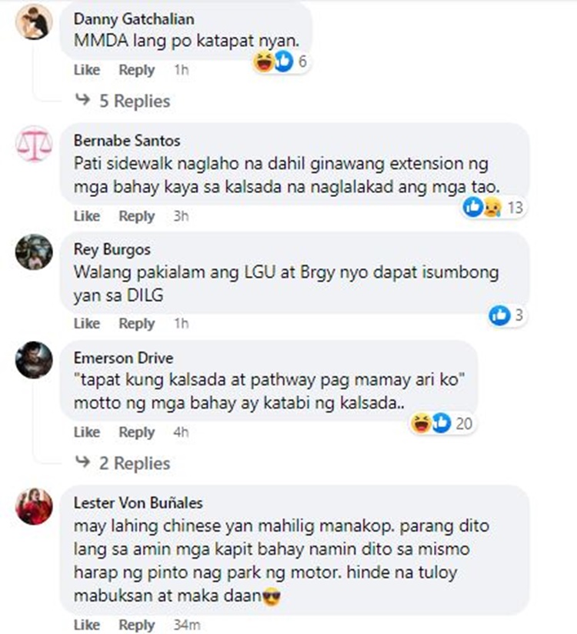Open Danny Gatchalian's profile picture

click(x=34, y=22)
